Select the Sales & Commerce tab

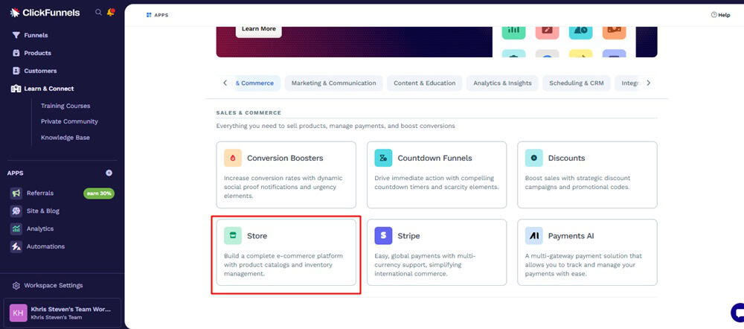tap(257, 83)
